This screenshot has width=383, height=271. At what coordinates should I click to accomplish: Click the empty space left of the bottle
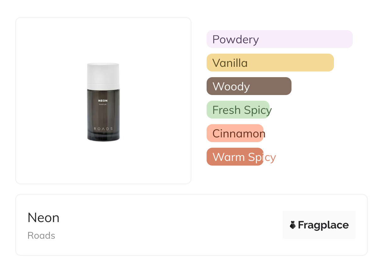coord(50,100)
